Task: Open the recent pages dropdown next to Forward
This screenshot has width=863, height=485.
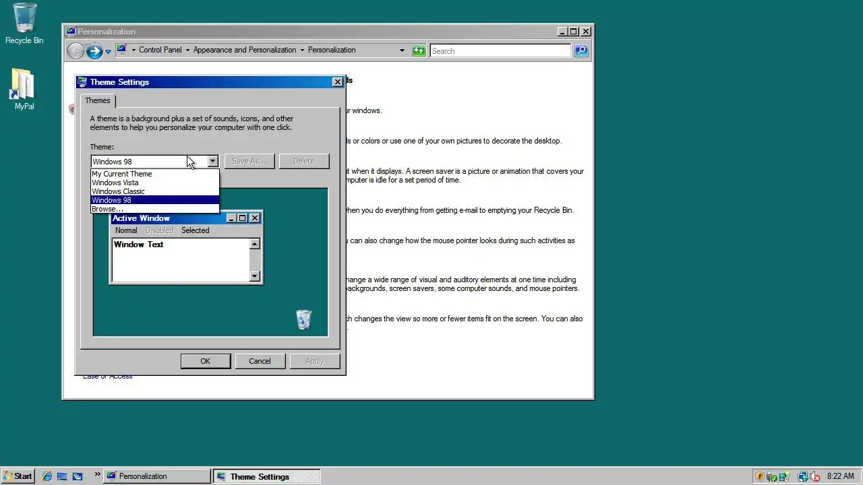Action: point(108,51)
